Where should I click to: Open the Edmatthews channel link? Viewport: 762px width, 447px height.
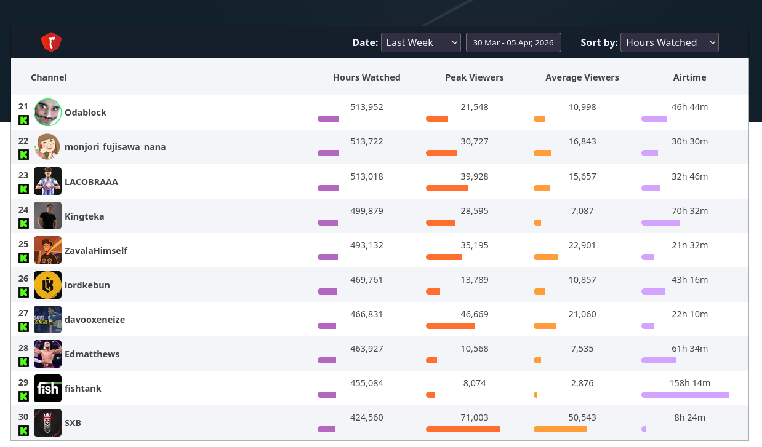click(x=92, y=354)
